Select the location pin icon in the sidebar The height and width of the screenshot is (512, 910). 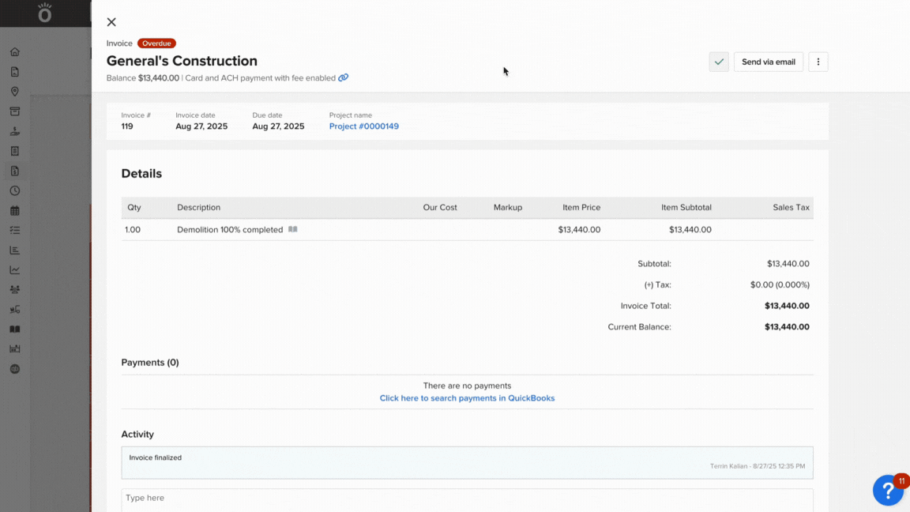[14, 92]
